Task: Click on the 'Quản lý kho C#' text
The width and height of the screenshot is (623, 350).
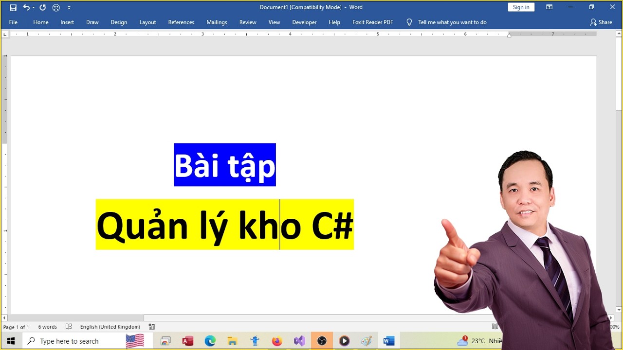Action: pyautogui.click(x=225, y=225)
